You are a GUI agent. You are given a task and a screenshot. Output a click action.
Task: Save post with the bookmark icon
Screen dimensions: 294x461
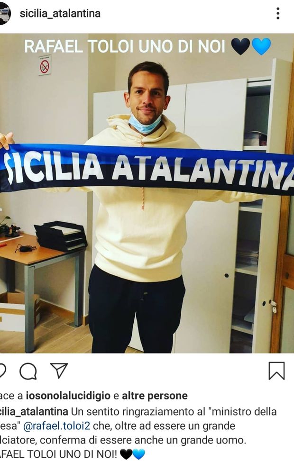276,371
